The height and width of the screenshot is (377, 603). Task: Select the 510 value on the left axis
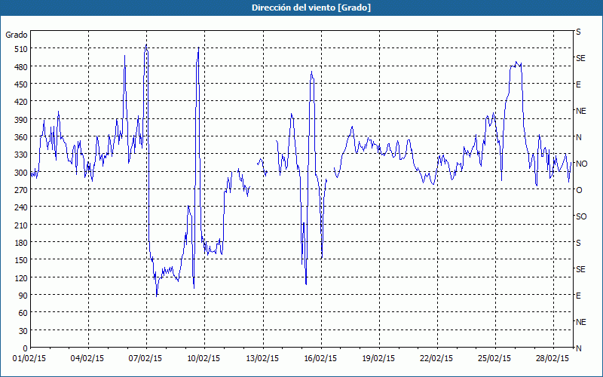point(21,49)
